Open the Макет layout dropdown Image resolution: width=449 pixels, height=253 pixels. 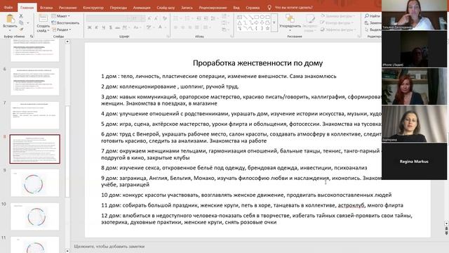[x=61, y=16]
